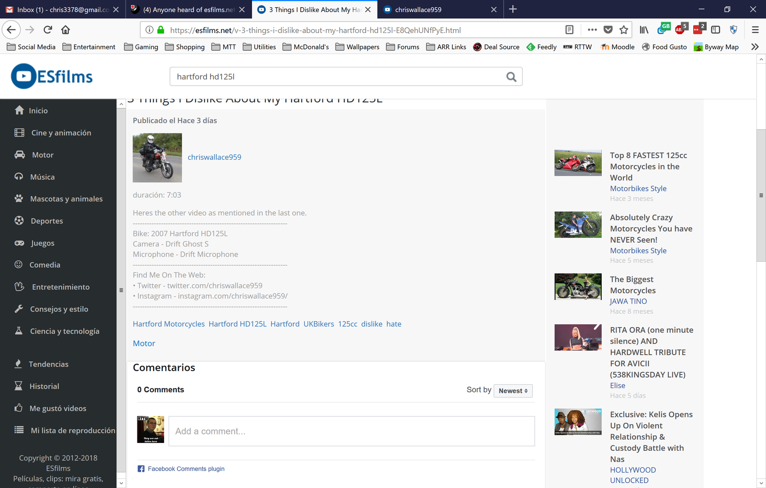Toggle reader view in the address bar

[569, 30]
